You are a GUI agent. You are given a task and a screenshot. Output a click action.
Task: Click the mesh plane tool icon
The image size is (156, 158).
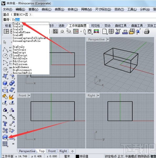(12, 90)
